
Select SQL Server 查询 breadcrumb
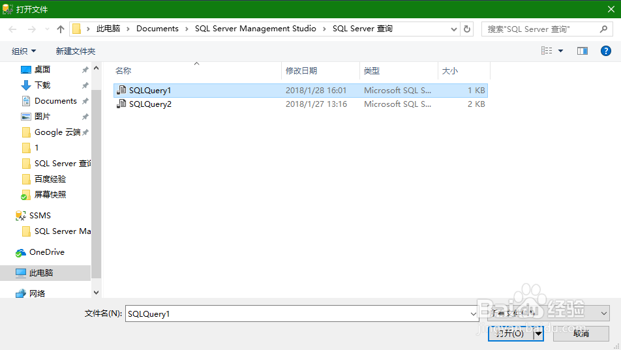click(363, 29)
